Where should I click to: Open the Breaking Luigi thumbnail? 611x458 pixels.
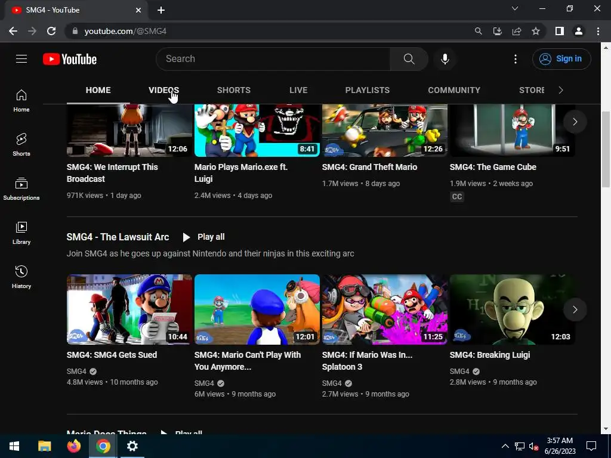tap(513, 310)
